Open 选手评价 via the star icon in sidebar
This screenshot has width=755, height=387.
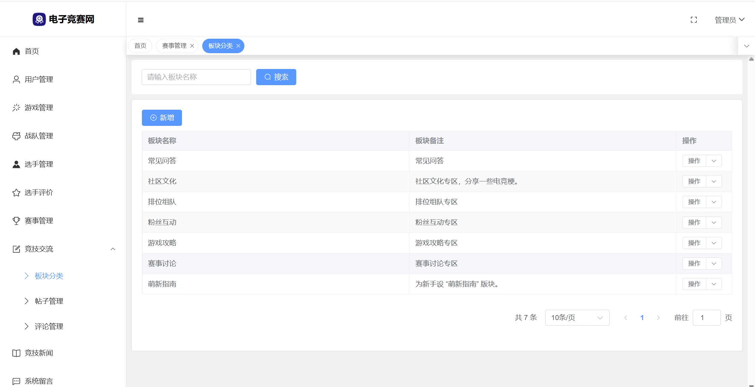[16, 192]
